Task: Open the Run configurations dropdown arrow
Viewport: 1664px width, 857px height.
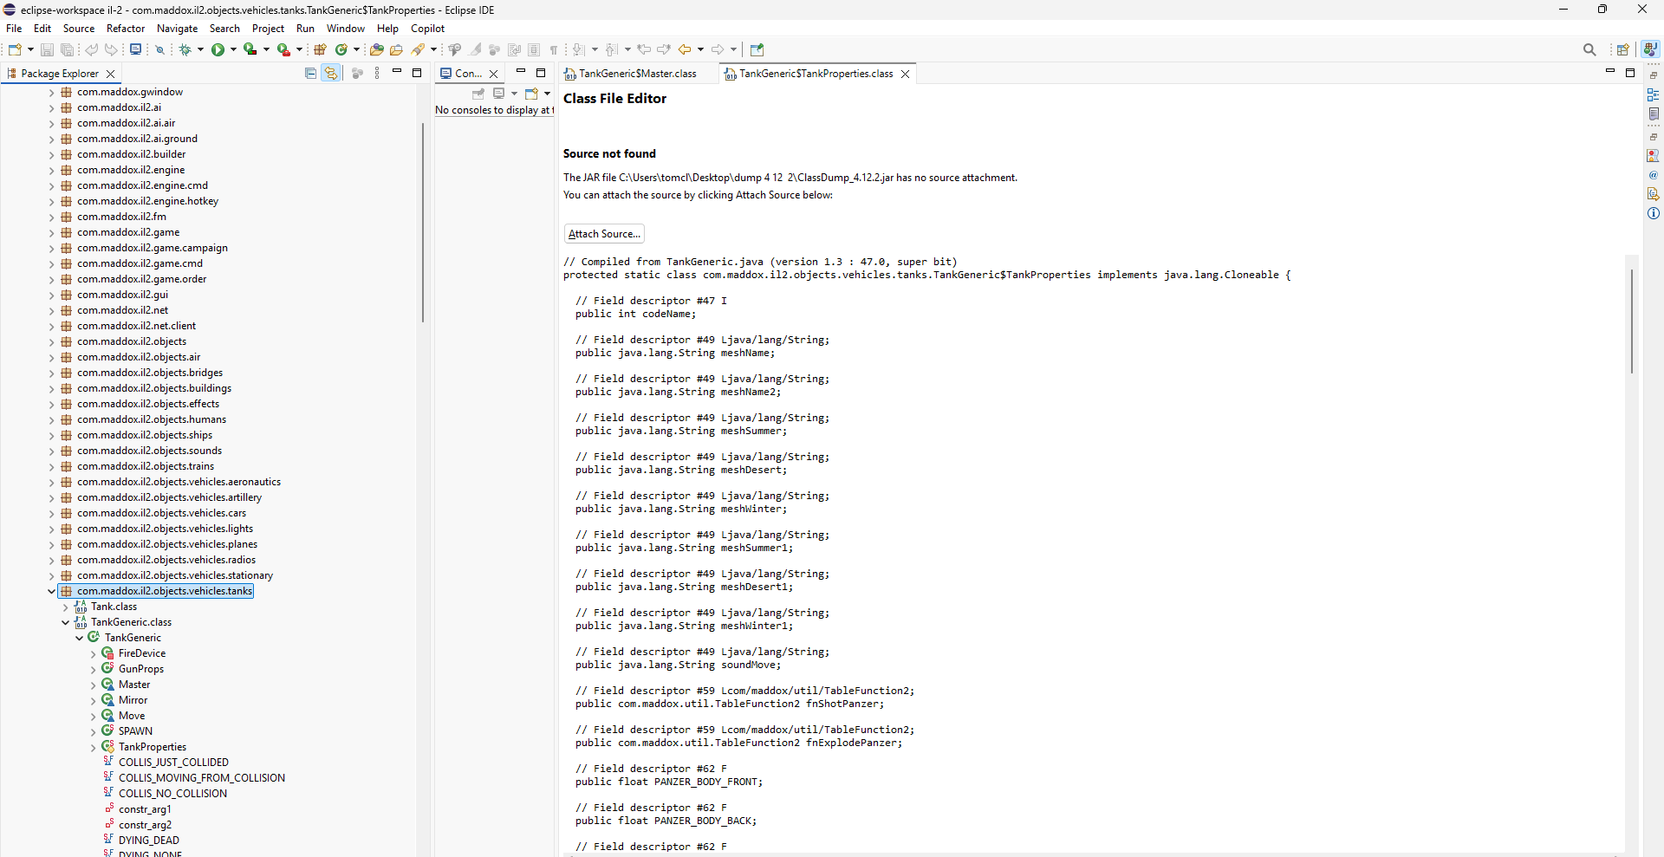Action: (x=233, y=49)
